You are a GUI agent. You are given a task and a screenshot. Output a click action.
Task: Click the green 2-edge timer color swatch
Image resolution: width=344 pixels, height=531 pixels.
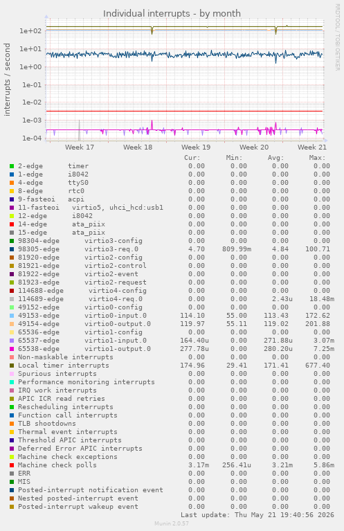(12, 166)
